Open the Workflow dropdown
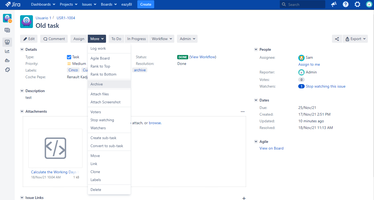Screen dimensions: 374x200 pyautogui.click(x=161, y=39)
